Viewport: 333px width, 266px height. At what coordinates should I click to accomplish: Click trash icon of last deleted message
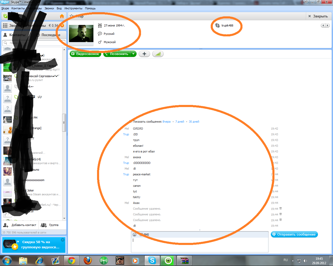(x=281, y=220)
